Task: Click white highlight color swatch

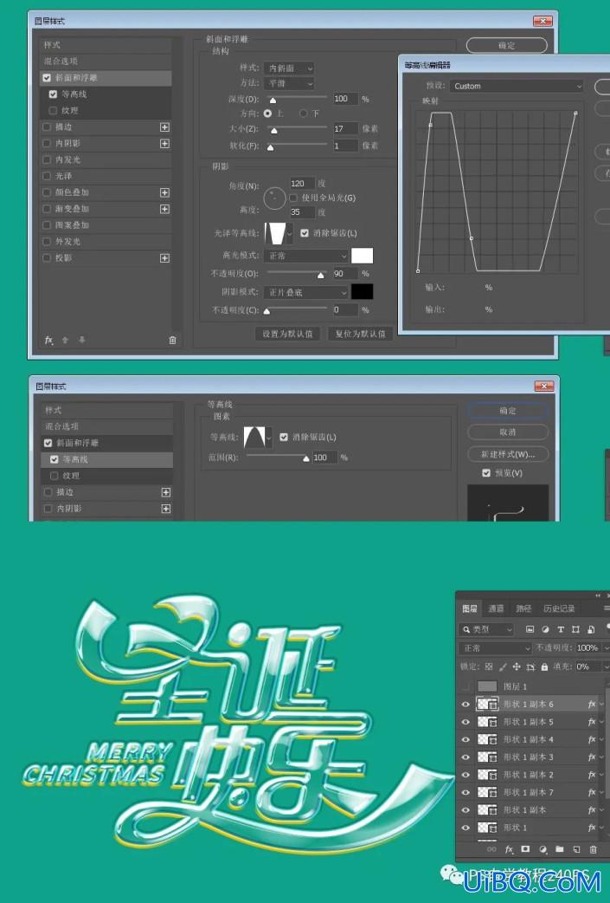Action: coord(363,256)
